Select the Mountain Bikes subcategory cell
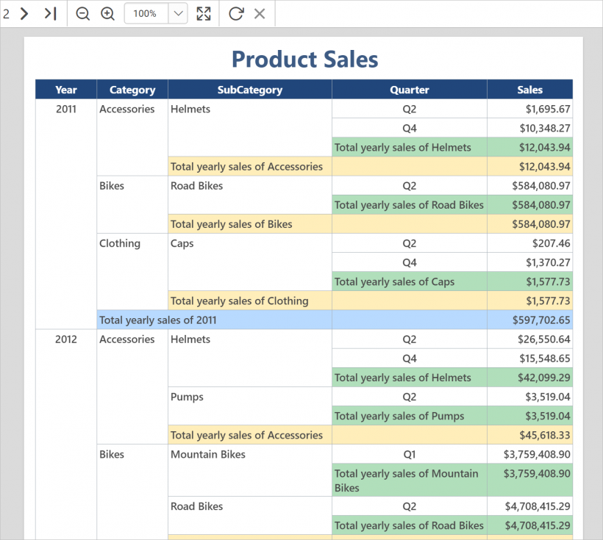The height and width of the screenshot is (540, 603). 207,454
